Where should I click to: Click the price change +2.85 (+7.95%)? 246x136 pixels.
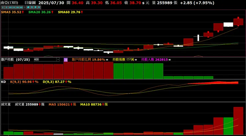(197, 3)
